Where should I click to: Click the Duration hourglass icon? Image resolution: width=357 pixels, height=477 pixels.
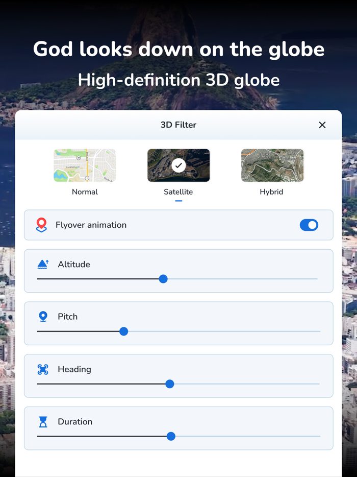pyautogui.click(x=43, y=422)
